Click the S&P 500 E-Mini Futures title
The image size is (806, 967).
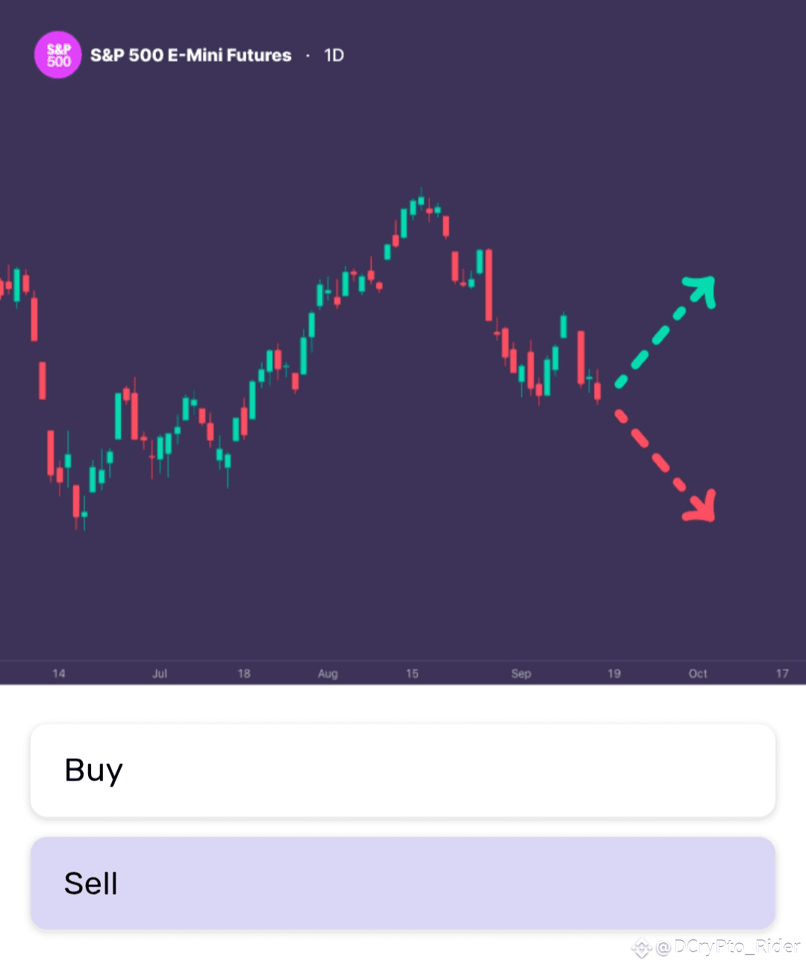pyautogui.click(x=191, y=55)
